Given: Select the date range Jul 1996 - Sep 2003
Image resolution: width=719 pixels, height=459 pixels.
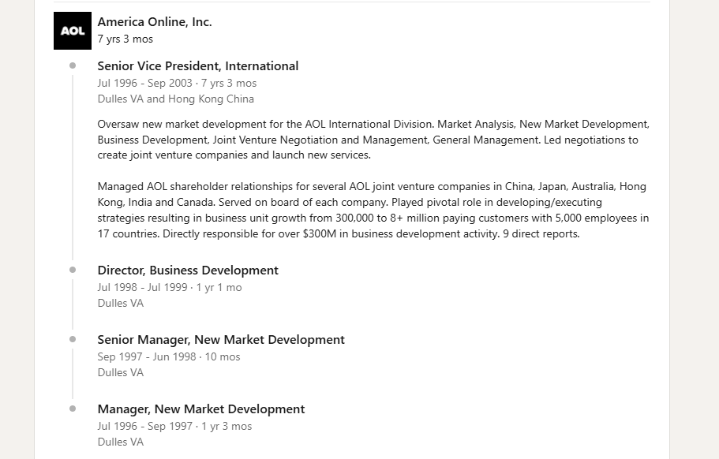Looking at the screenshot, I should pyautogui.click(x=145, y=83).
